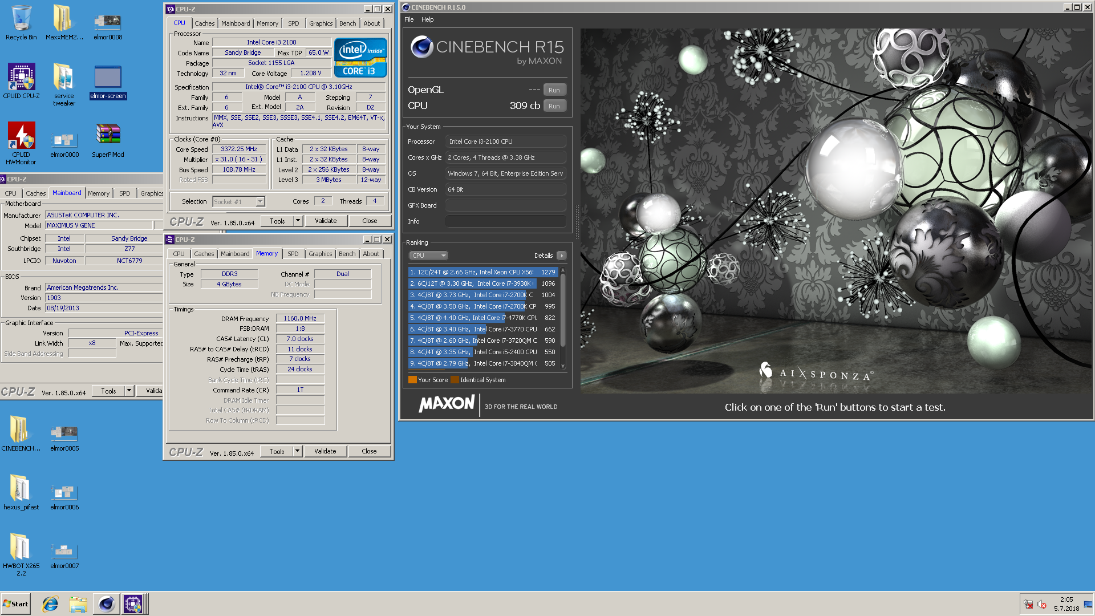Switch to the Caches tab in CPU-Z CPU window
The width and height of the screenshot is (1095, 616).
(204, 23)
